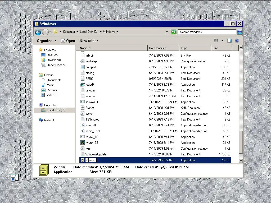
Task: Open the Videos library
Action: point(51,95)
